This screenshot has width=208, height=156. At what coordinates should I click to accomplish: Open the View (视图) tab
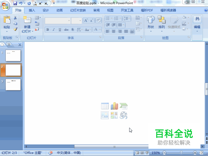pyautogui.click(x=110, y=10)
